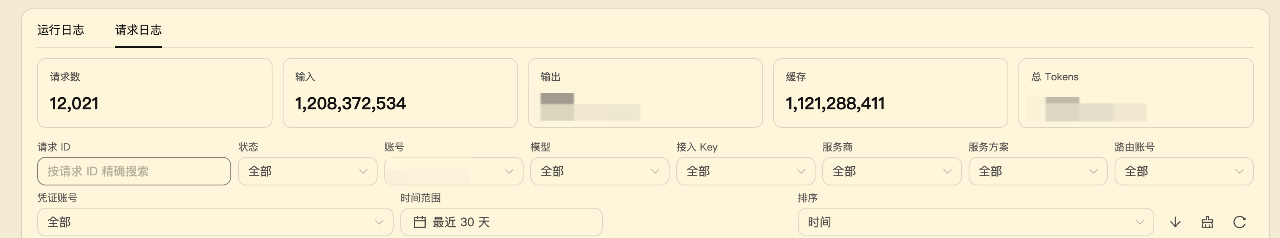Viewport: 1280px width, 238px height.
Task: Open the 接入 Key dropdown
Action: pyautogui.click(x=746, y=171)
